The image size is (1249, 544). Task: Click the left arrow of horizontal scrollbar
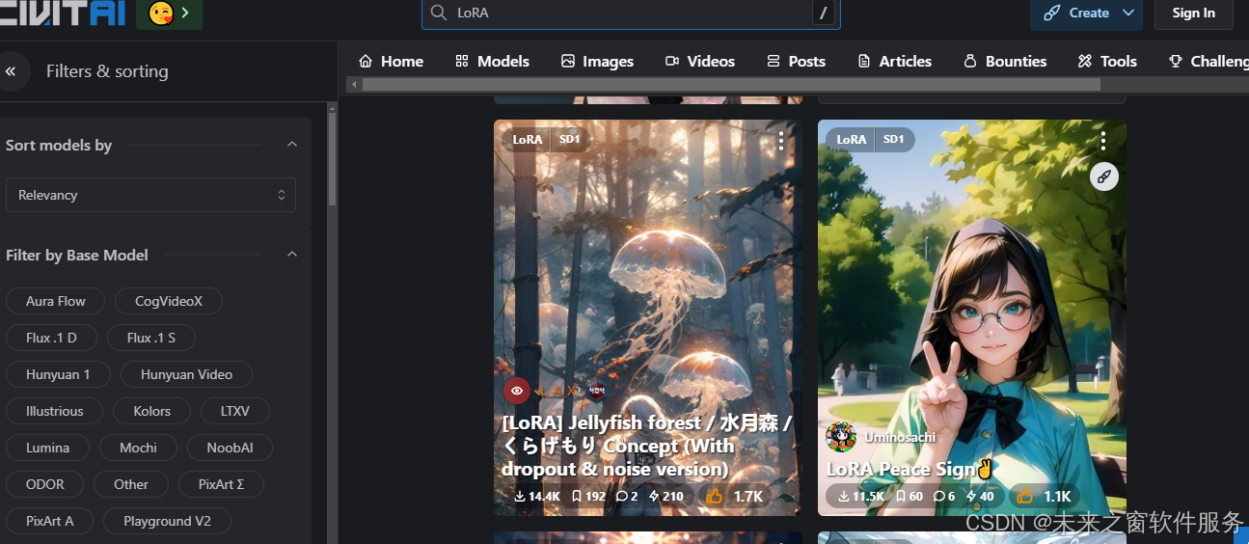(354, 85)
